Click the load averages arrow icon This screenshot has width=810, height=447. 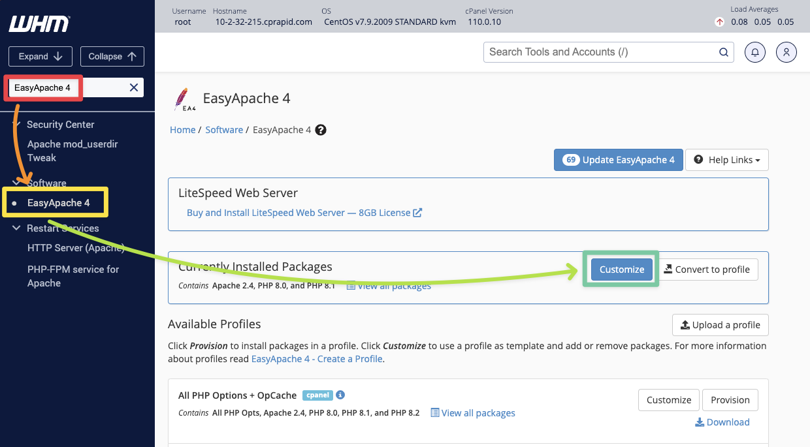click(719, 22)
